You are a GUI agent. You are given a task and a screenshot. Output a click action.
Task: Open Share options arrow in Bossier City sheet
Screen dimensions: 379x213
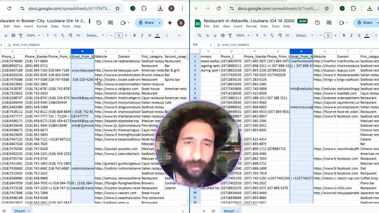point(159,23)
